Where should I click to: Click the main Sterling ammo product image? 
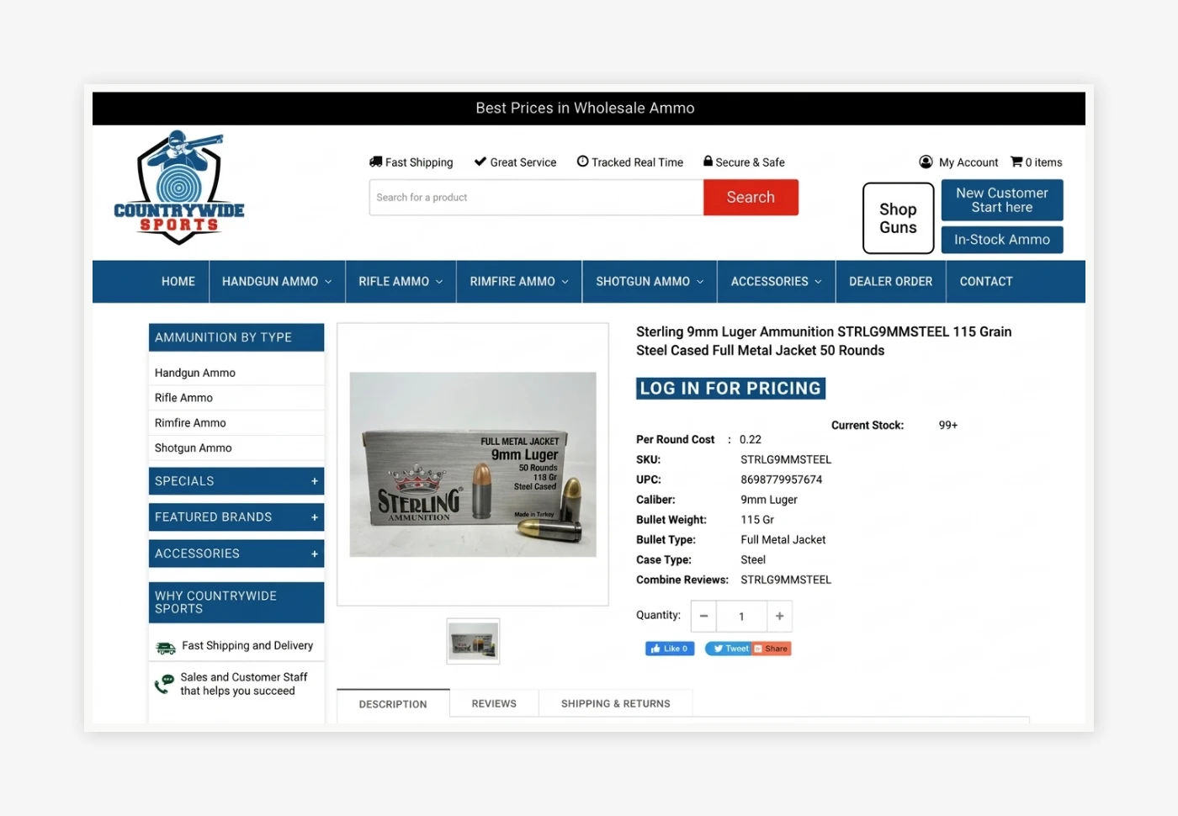[473, 464]
